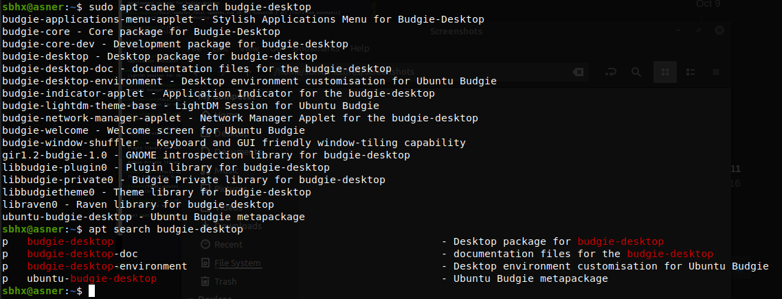
Task: Click the 'gir1.2-budgie-1.0' output line
Action: click(206, 155)
